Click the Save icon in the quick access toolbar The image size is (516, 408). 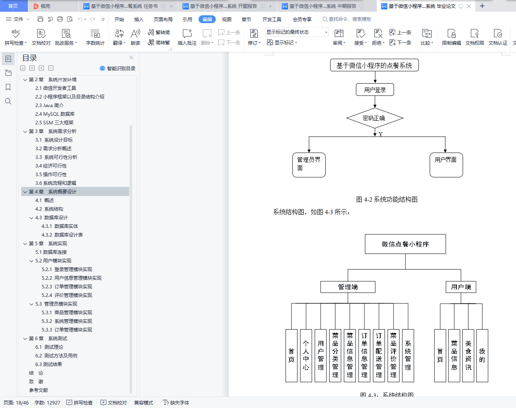[x=40, y=19]
